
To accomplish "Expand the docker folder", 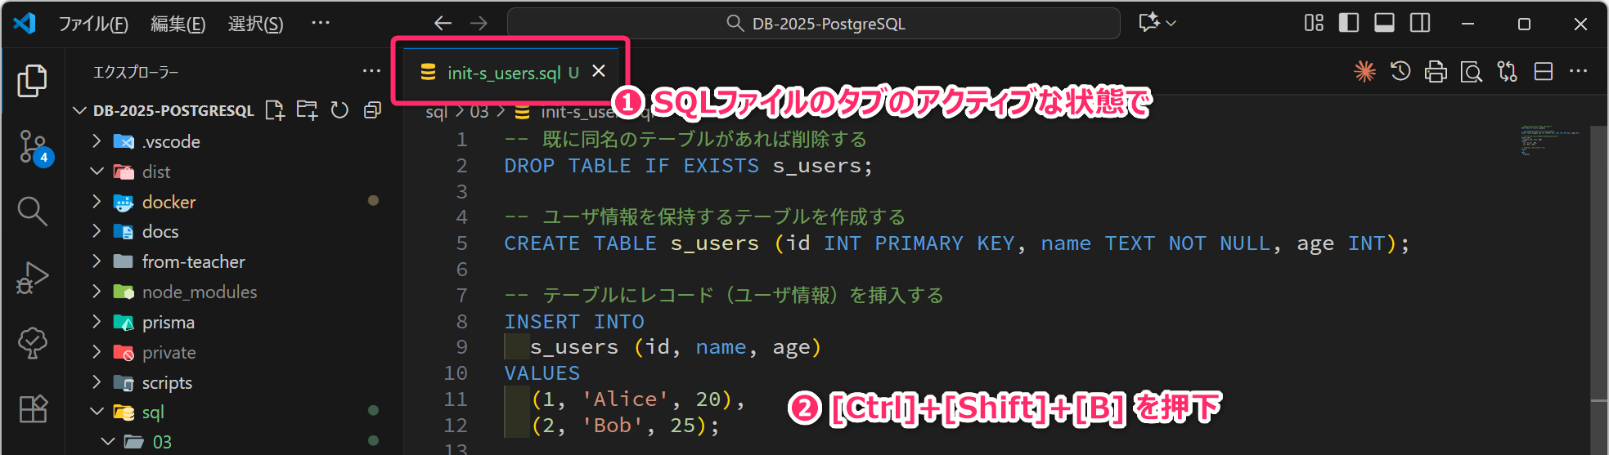I will [169, 202].
